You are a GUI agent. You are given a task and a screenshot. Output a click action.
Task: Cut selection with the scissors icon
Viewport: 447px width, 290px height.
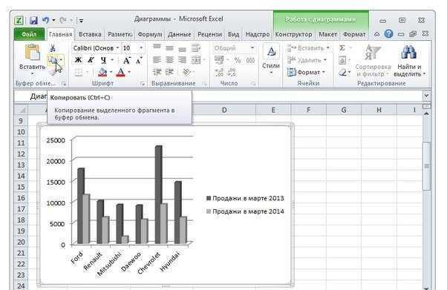53,47
